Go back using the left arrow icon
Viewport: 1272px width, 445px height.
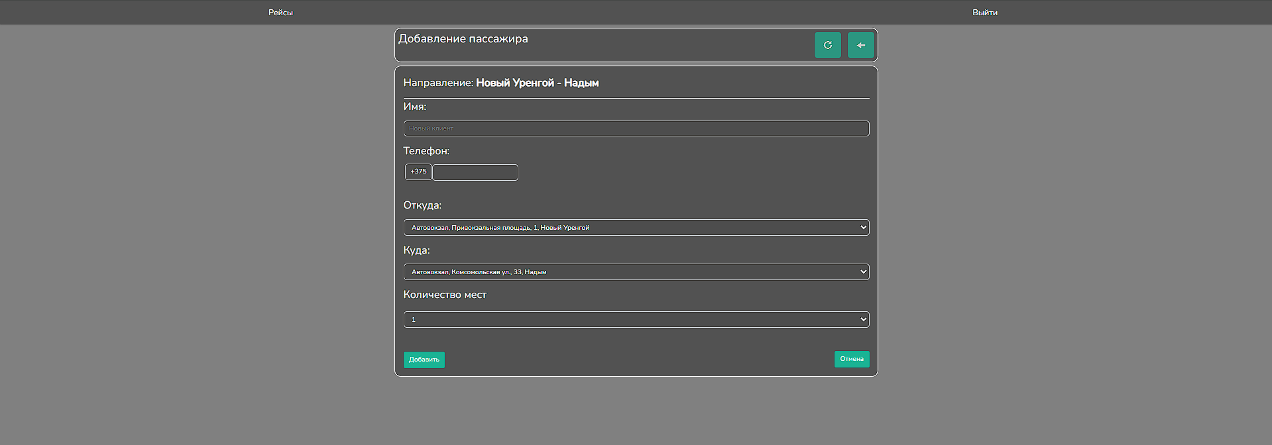pos(860,45)
